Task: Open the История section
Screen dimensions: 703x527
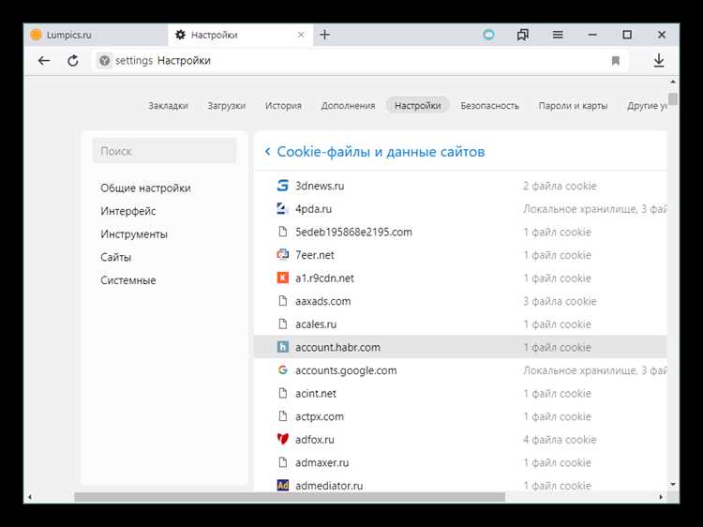Action: (x=283, y=106)
